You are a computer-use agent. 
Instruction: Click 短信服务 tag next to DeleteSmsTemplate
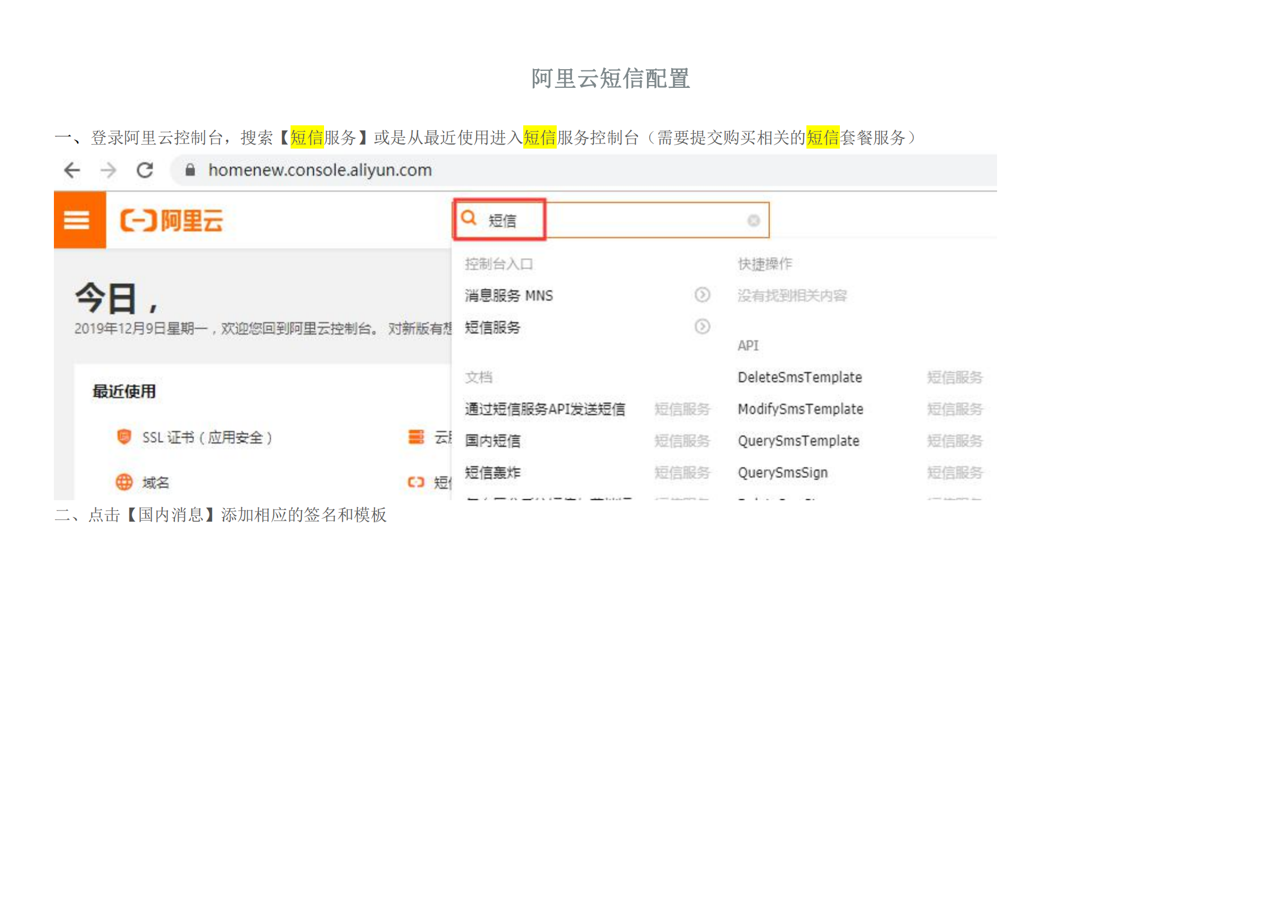click(x=955, y=377)
